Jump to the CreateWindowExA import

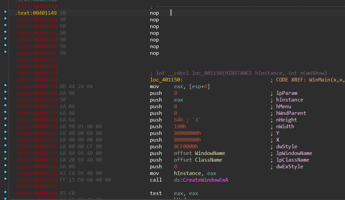205,180
